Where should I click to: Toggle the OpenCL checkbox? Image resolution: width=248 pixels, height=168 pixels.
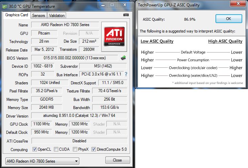tap(35, 149)
